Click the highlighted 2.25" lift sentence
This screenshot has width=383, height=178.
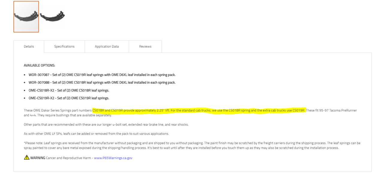coord(199,110)
